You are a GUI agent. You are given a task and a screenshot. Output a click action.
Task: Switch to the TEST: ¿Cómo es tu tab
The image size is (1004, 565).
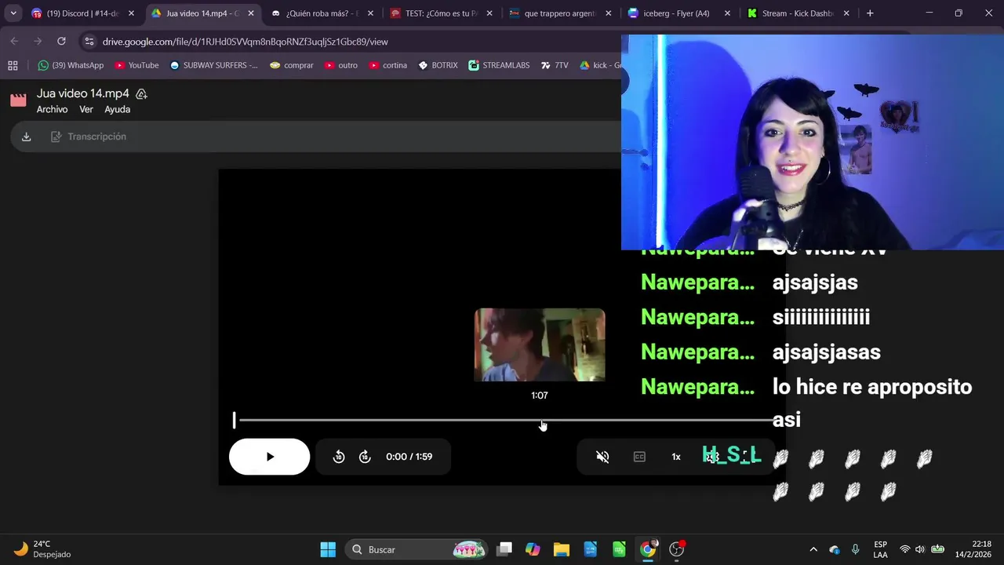coord(442,13)
